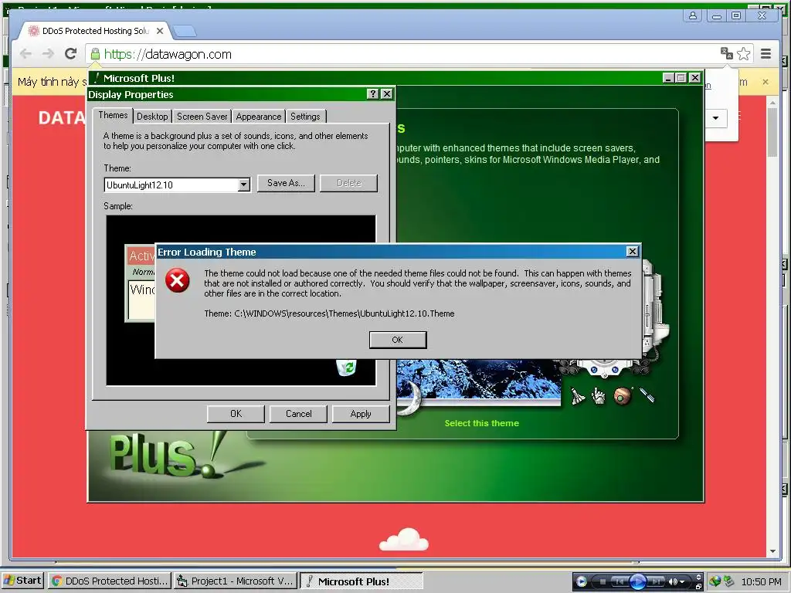
Task: Open the Screen Saver tab
Action: coord(202,117)
